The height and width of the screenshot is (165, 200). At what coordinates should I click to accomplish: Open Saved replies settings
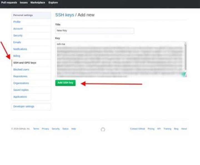[31, 90]
